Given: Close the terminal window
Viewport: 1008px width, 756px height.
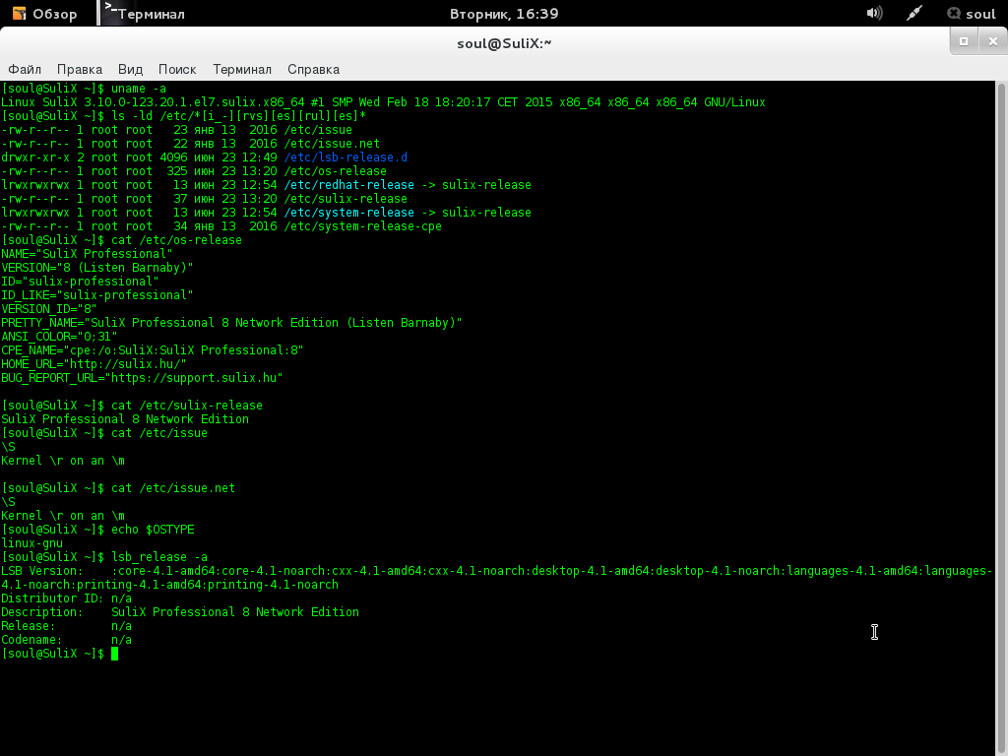Looking at the screenshot, I should [992, 41].
